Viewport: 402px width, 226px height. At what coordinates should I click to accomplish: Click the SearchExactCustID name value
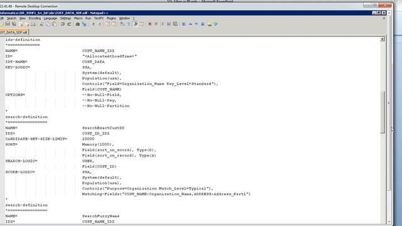coord(103,128)
